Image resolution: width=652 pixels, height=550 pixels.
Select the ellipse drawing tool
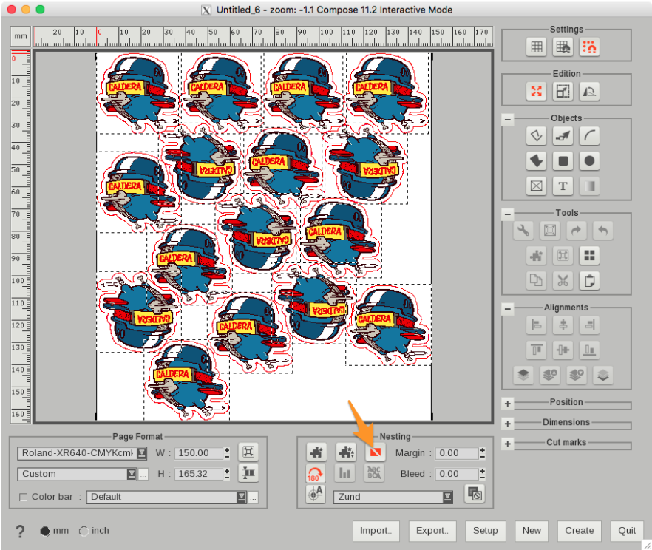(x=589, y=160)
